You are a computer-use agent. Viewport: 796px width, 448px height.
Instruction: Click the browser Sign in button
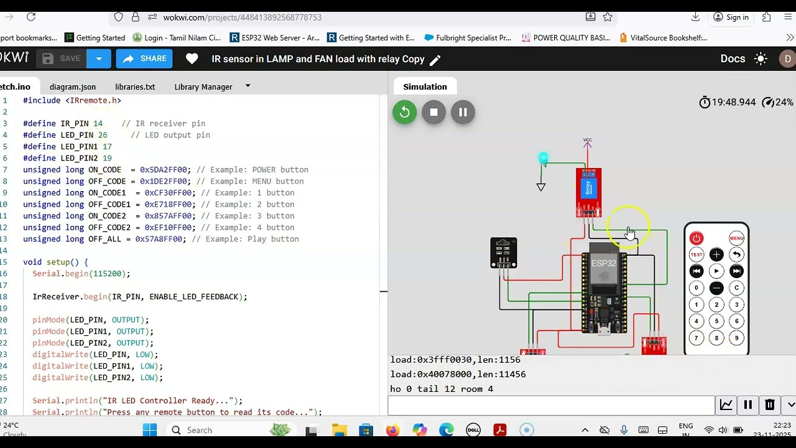(731, 17)
